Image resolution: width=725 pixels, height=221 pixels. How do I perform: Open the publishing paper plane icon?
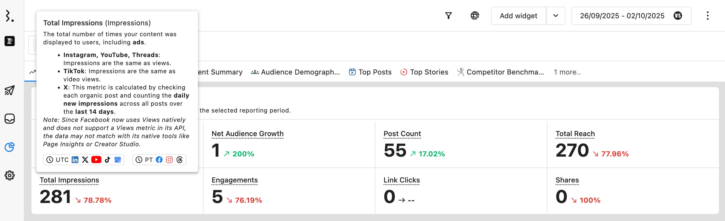[10, 90]
